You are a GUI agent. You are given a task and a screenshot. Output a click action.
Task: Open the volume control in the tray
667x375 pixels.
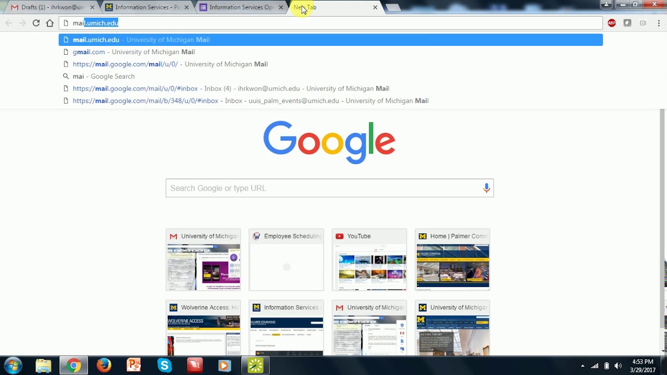[x=618, y=366]
